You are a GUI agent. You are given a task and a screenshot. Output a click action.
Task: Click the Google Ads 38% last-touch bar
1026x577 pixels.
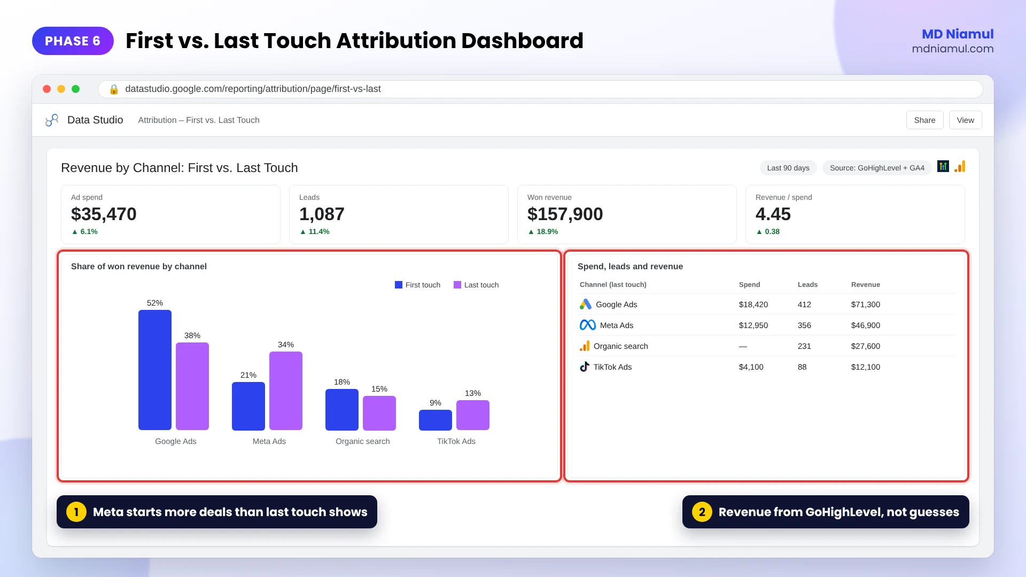pyautogui.click(x=192, y=386)
